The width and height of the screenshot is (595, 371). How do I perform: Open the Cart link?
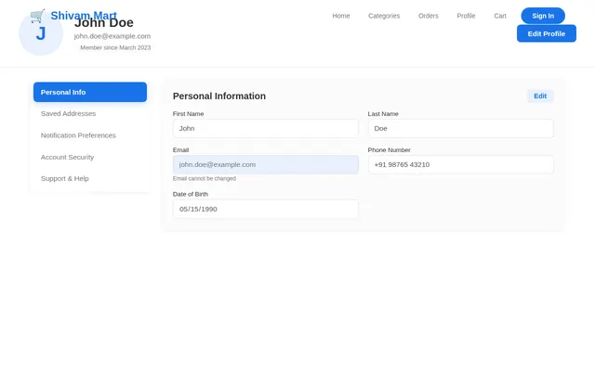tap(500, 16)
